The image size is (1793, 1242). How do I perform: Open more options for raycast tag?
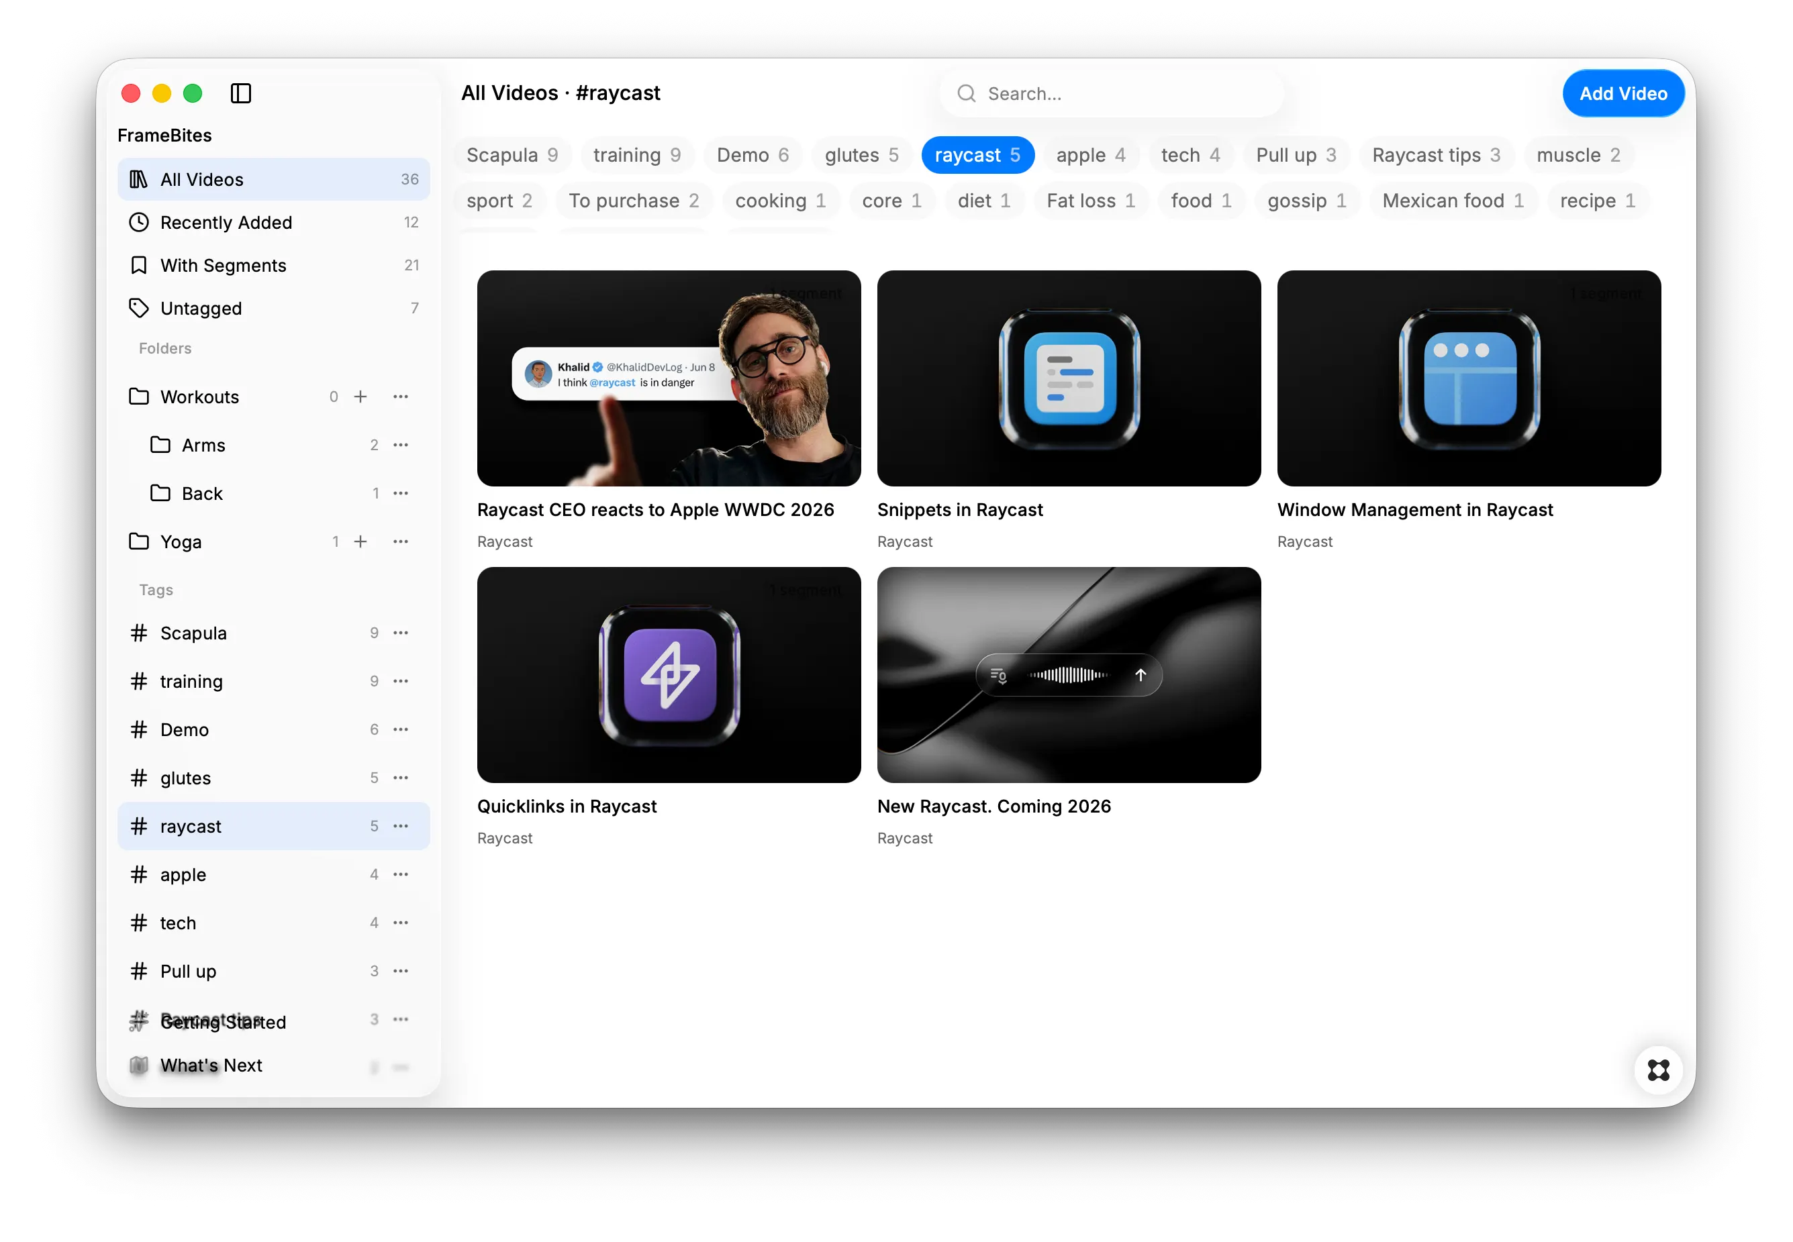[401, 826]
